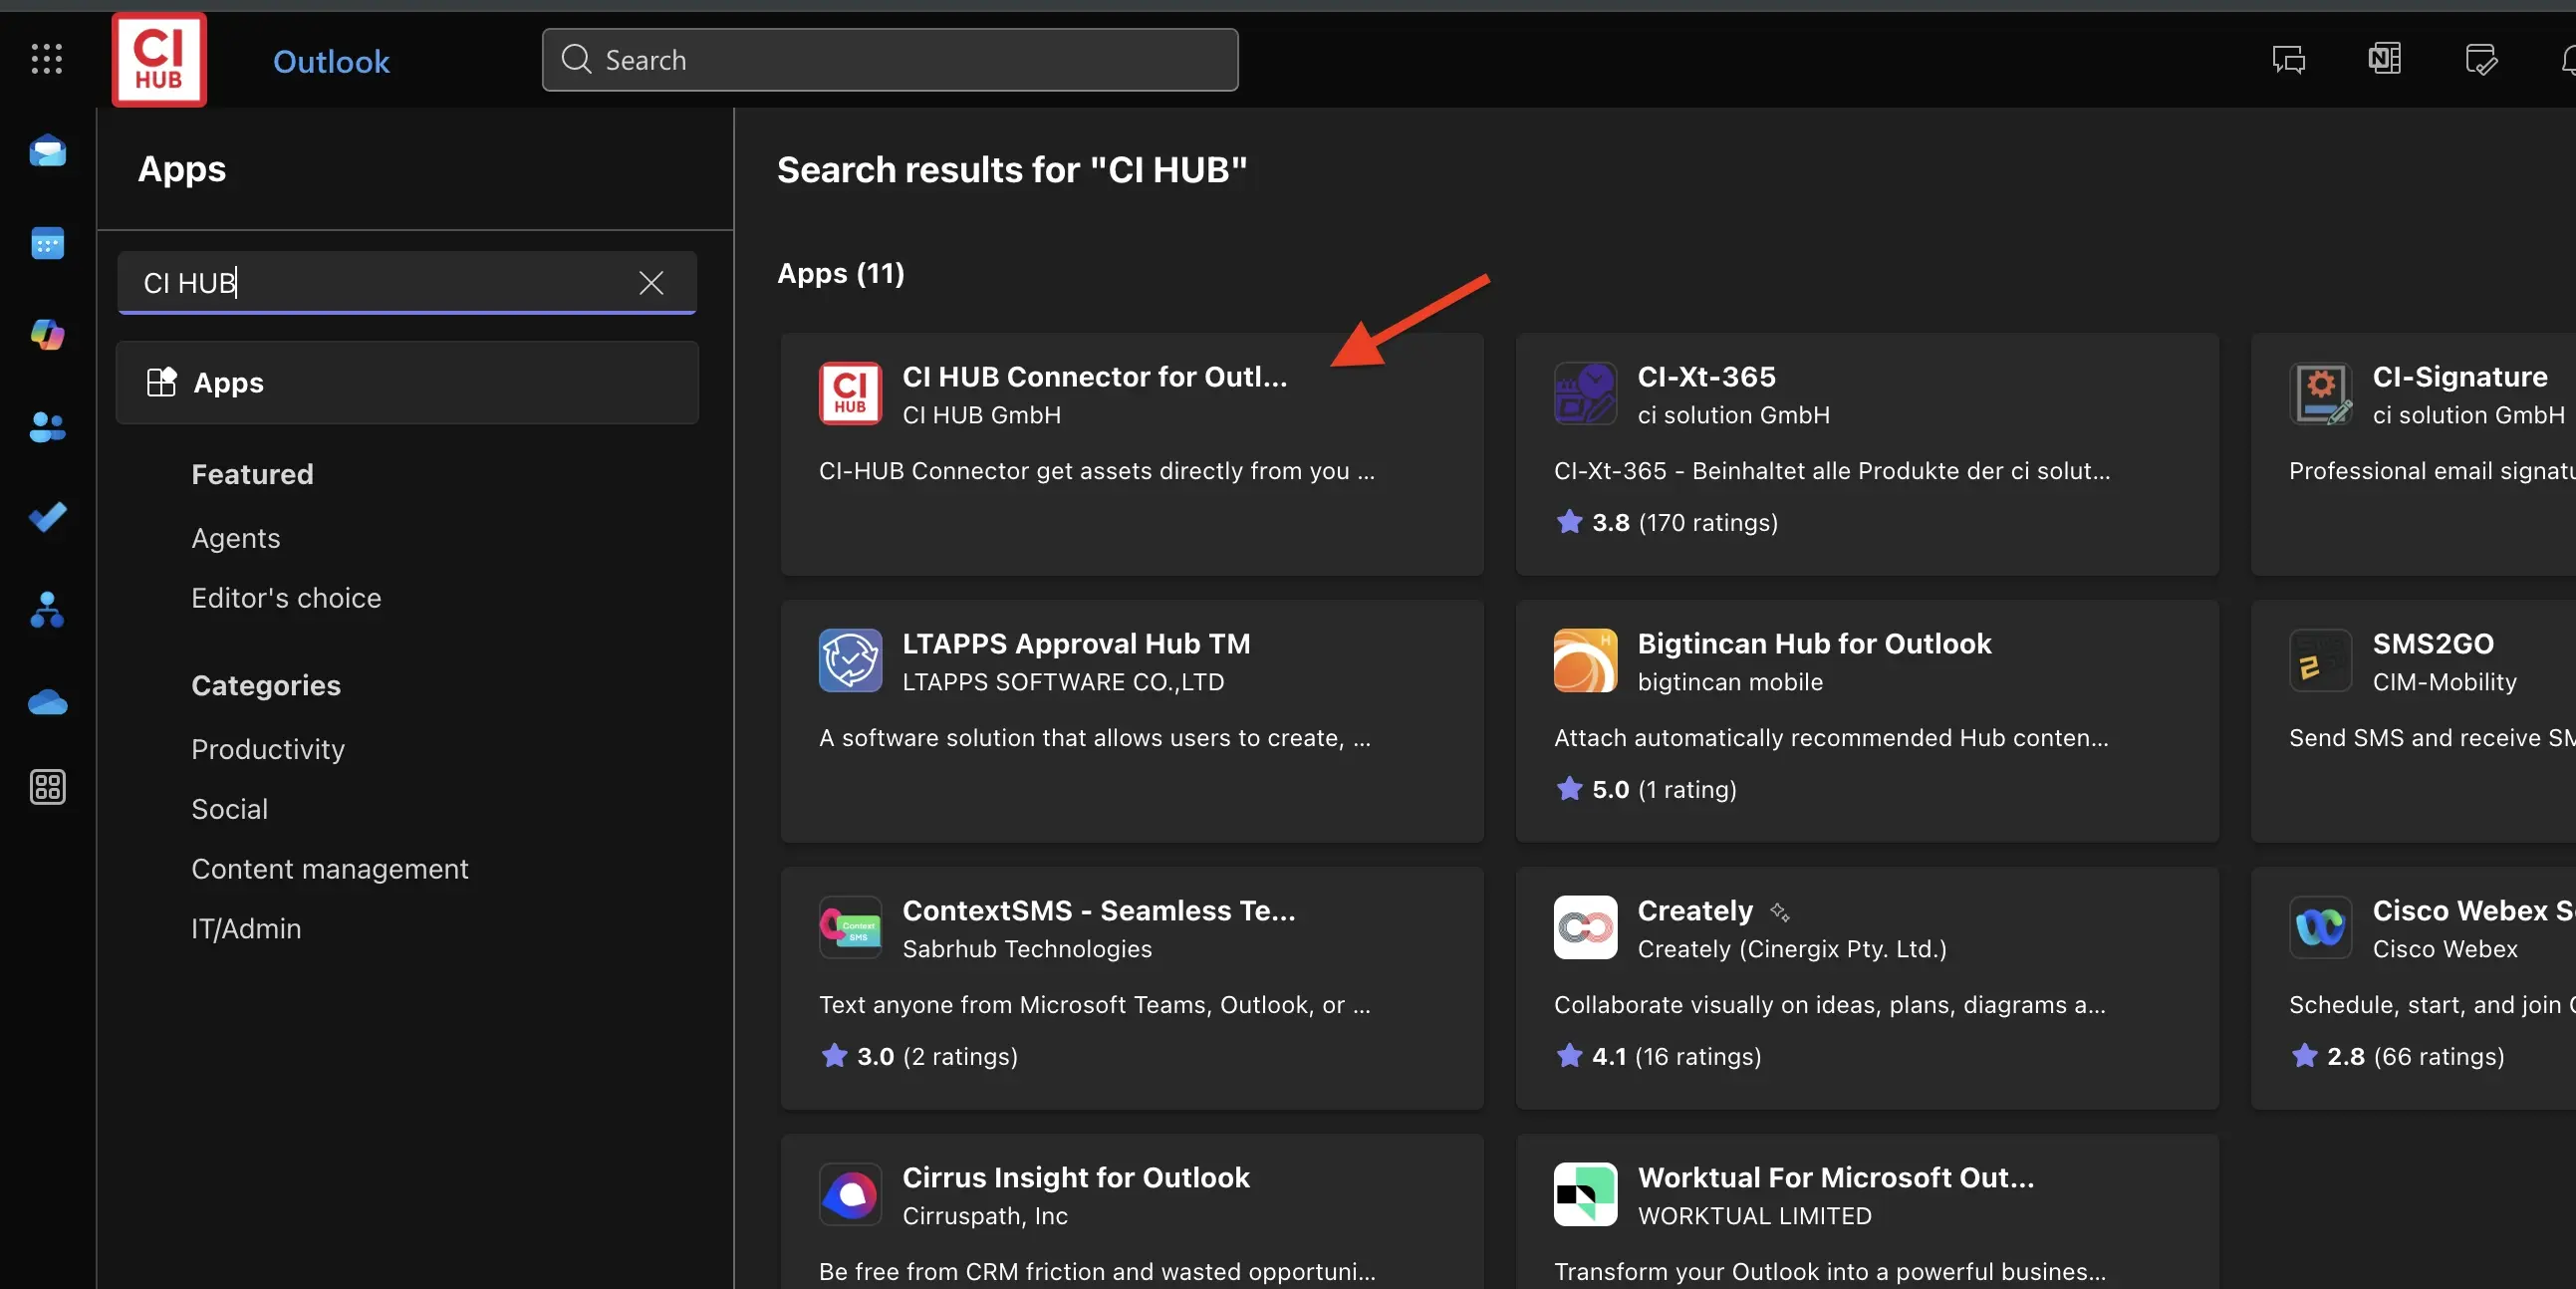
Task: Open Cirrus Insight for Outlook title
Action: coord(1075,1178)
